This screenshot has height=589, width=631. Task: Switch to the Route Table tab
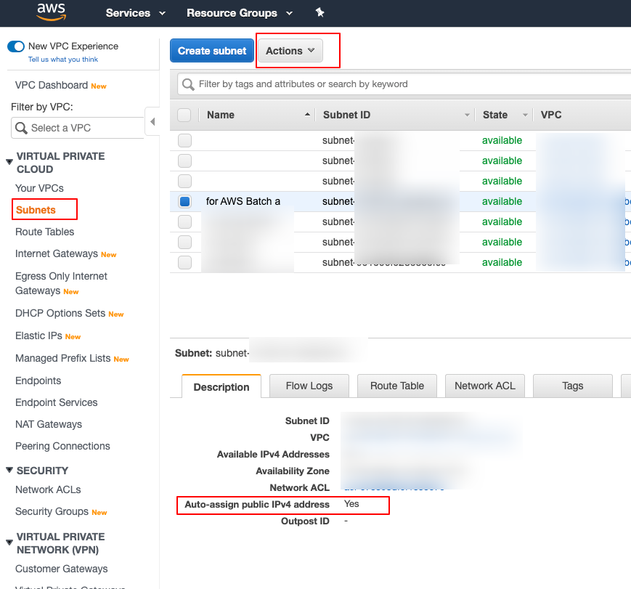pos(396,386)
